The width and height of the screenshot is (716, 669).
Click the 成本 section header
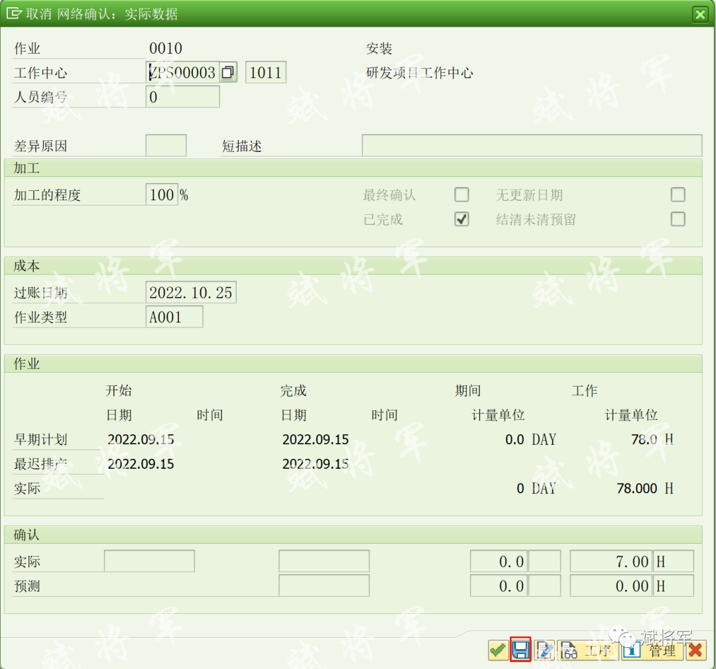[x=353, y=266]
